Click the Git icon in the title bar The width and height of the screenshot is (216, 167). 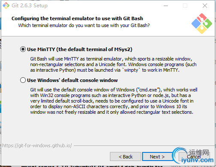pos(6,6)
